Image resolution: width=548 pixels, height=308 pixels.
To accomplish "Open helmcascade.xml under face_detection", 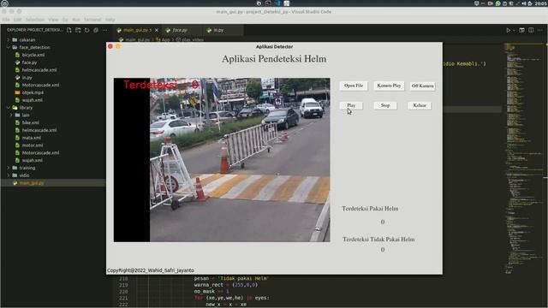I will tap(39, 70).
